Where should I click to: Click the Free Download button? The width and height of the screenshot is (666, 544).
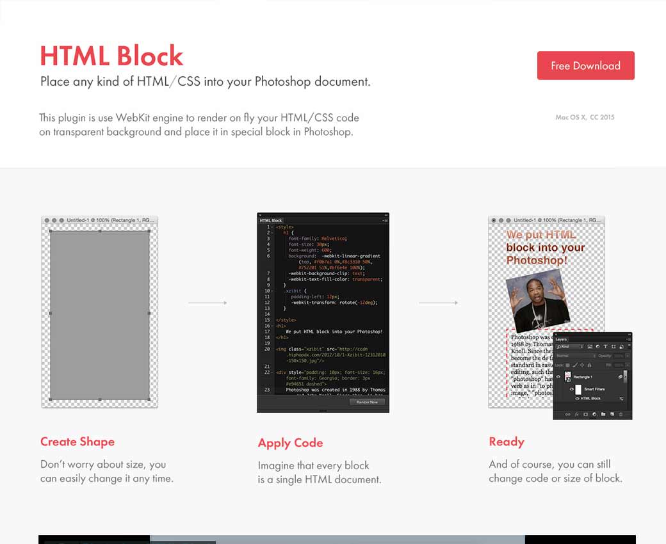(x=585, y=65)
